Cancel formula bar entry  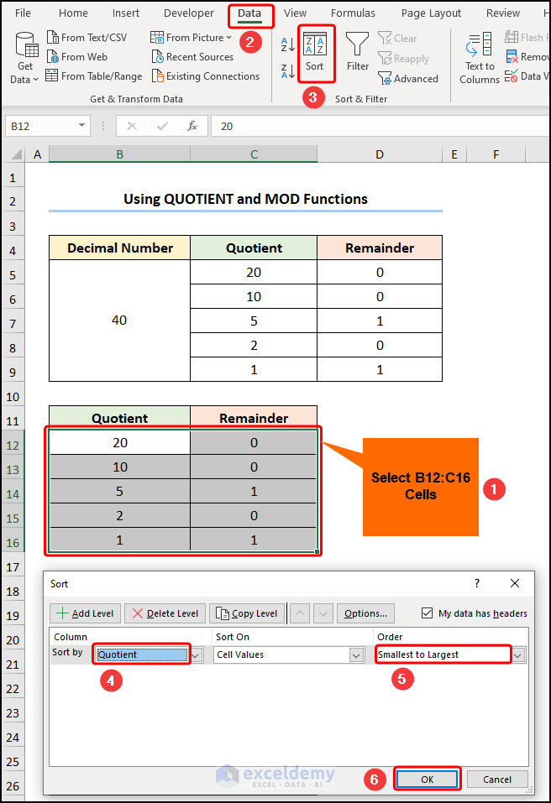click(x=132, y=126)
